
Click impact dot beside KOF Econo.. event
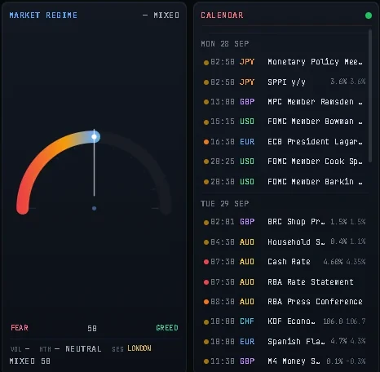point(206,322)
